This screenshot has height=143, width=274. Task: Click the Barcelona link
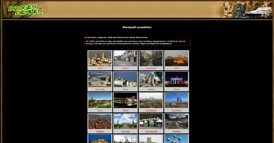[x=100, y=90]
